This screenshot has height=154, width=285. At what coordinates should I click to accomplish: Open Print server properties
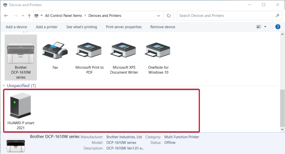124,27
